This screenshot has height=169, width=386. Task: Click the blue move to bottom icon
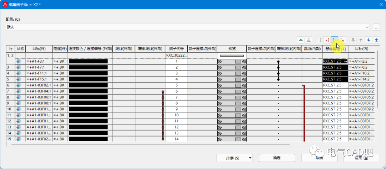click(x=376, y=40)
